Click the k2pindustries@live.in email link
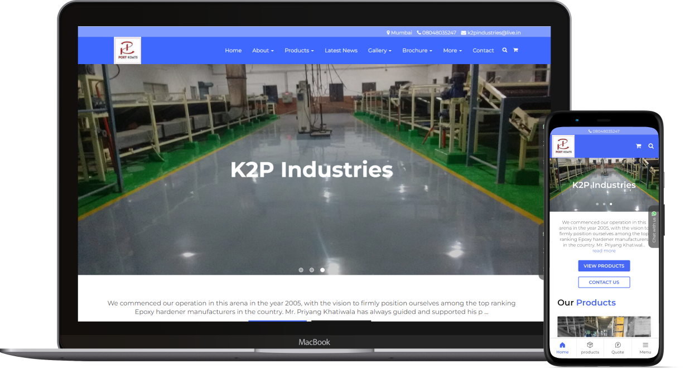 (491, 33)
